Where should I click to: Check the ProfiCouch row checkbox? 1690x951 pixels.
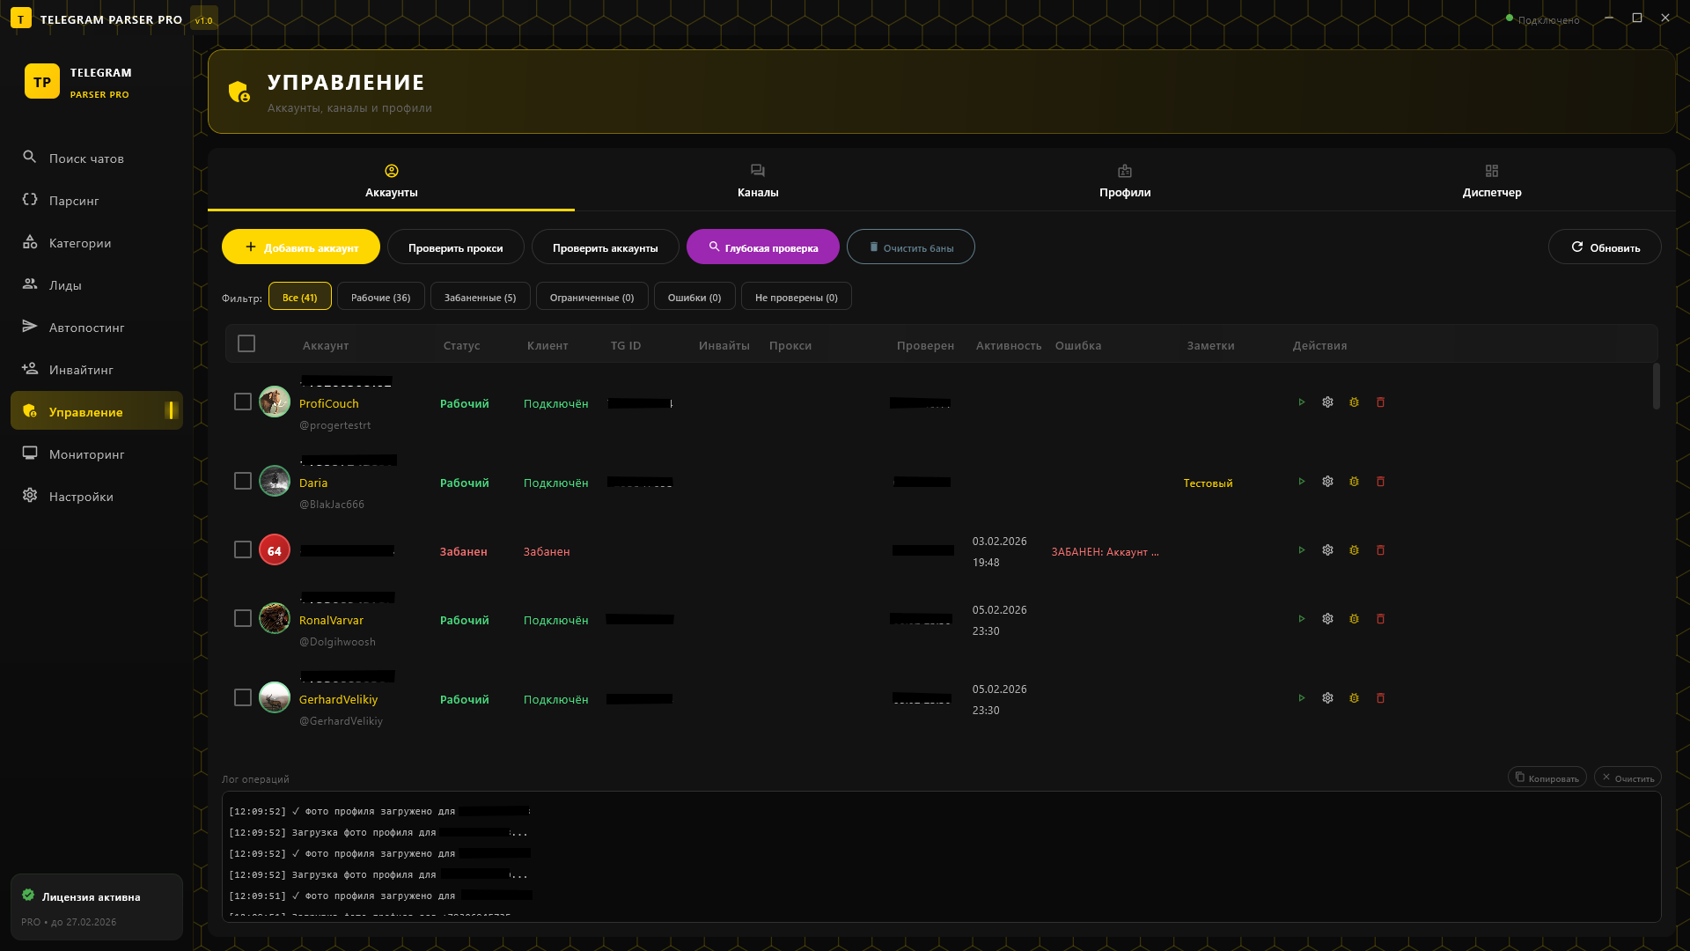pos(243,402)
